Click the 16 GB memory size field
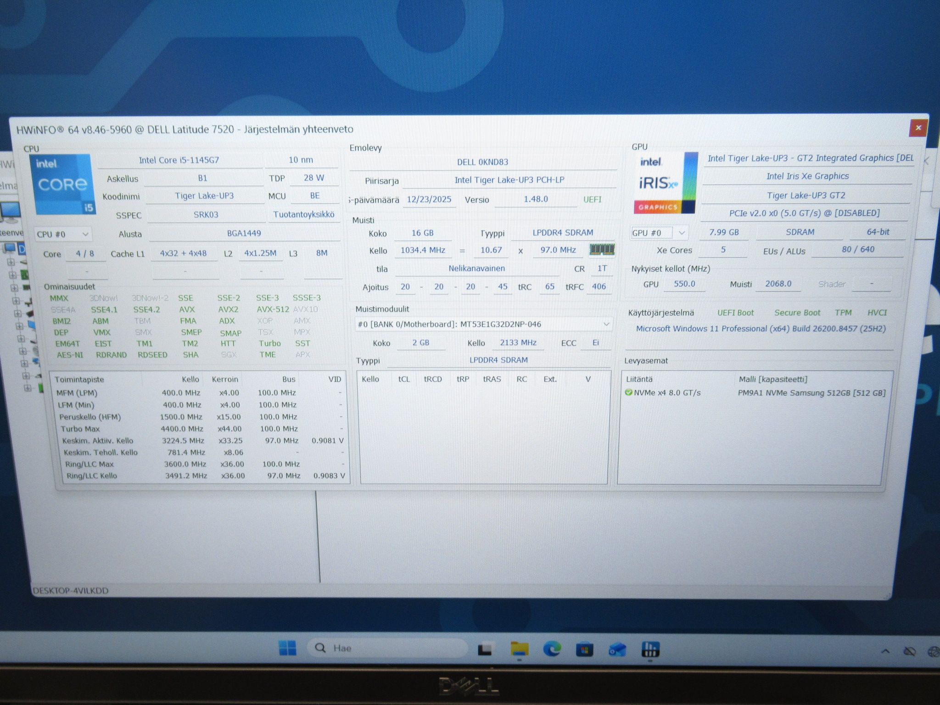The width and height of the screenshot is (940, 705). pyautogui.click(x=422, y=233)
